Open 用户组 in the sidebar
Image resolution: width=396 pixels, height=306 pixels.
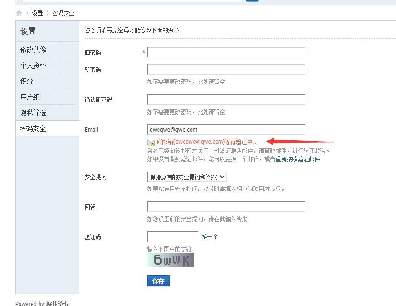click(30, 97)
